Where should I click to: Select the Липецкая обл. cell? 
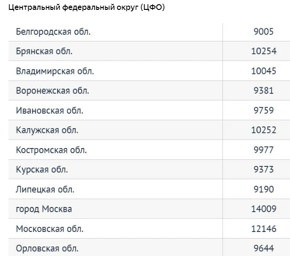coord(45,190)
